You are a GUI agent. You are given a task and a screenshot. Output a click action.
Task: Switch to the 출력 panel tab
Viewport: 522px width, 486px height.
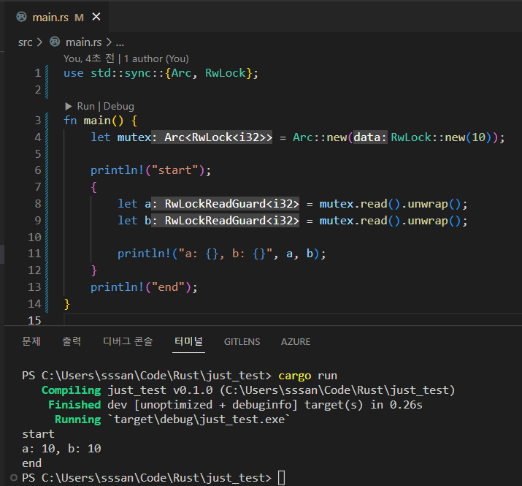[x=72, y=341]
